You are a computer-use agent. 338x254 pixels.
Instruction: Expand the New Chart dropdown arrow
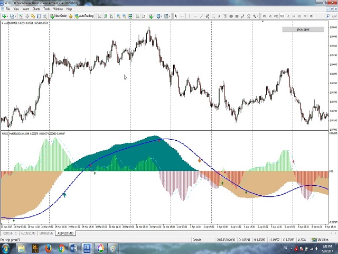pos(7,16)
